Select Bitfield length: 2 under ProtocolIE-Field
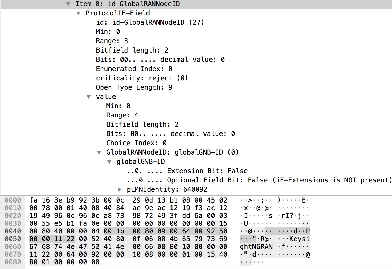 tap(132, 50)
